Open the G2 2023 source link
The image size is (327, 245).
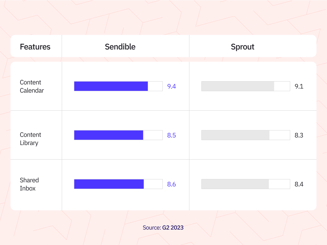(173, 228)
